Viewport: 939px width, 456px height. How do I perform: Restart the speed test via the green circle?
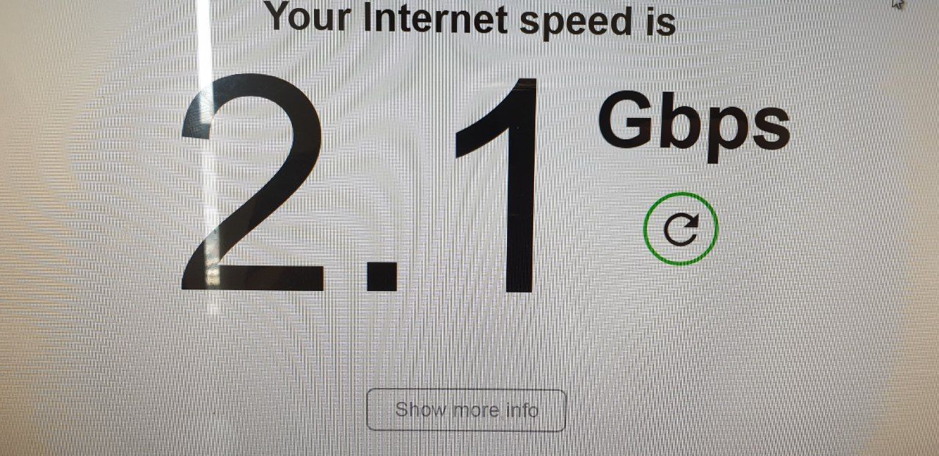[681, 229]
